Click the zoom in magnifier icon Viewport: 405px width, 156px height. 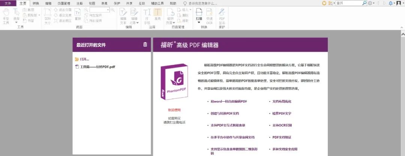(112, 10)
